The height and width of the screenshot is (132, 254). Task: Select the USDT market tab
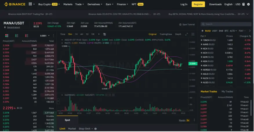pyautogui.click(x=215, y=31)
